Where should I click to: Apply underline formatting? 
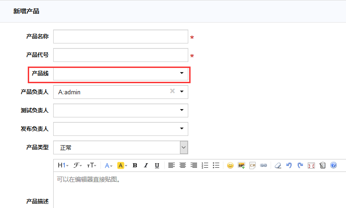[157, 165]
